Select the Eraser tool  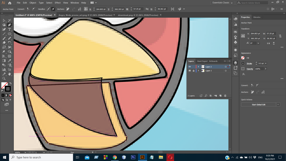[4, 43]
